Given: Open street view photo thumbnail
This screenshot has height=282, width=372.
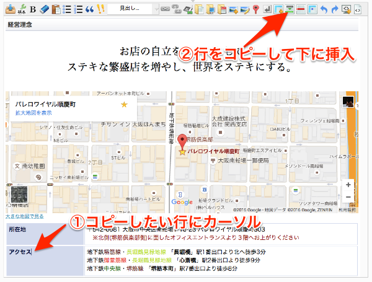Looking at the screenshot, I should coord(348,102).
